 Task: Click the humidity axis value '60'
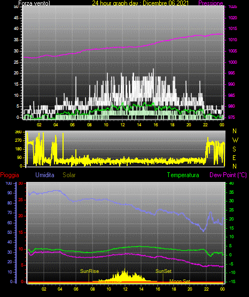click(x=10, y=223)
